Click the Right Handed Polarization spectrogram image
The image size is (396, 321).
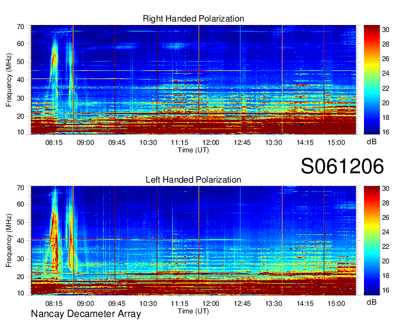pos(193,80)
